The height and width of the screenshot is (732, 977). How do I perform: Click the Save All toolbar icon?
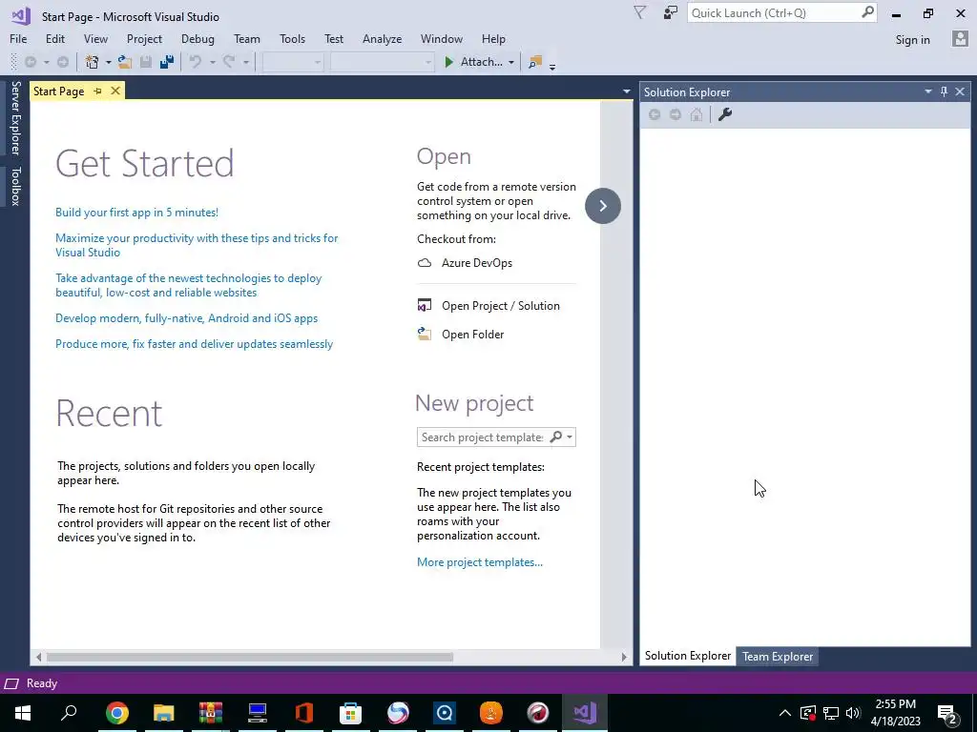click(166, 62)
